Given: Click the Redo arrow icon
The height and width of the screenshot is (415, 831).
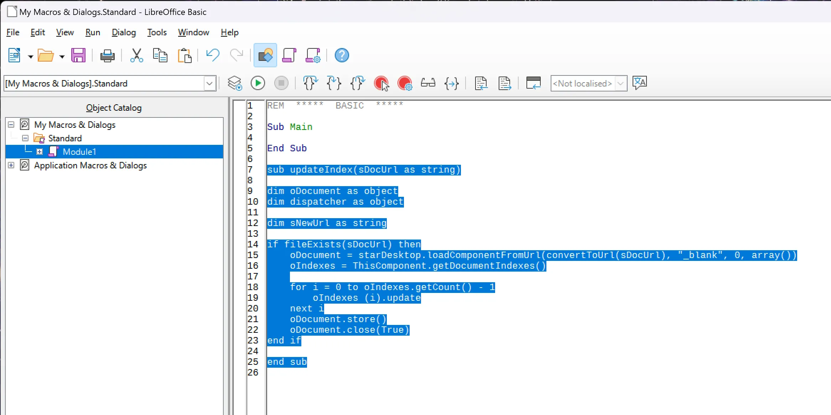Looking at the screenshot, I should (x=237, y=56).
